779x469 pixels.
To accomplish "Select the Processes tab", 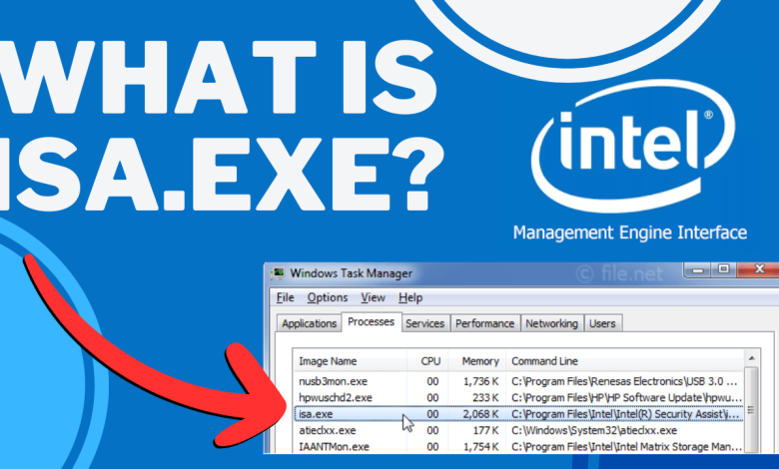I will (372, 322).
